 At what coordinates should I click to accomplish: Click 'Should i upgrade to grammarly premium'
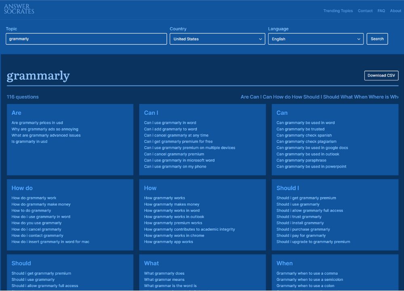[x=314, y=242]
